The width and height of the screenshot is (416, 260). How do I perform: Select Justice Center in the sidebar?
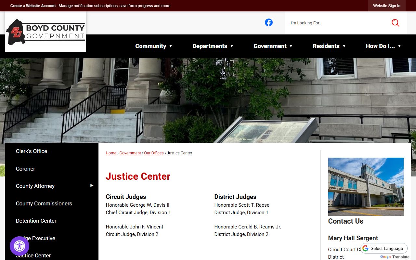click(33, 255)
